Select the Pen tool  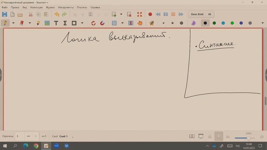click(5, 23)
